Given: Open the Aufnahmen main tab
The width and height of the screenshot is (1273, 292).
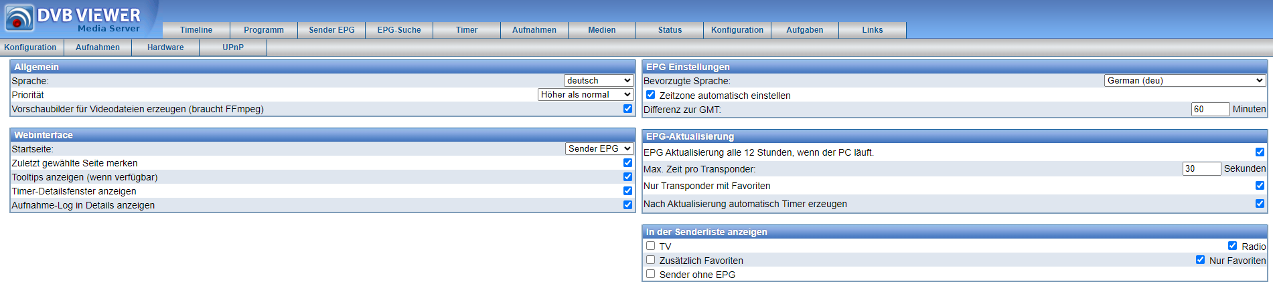Looking at the screenshot, I should coord(534,30).
